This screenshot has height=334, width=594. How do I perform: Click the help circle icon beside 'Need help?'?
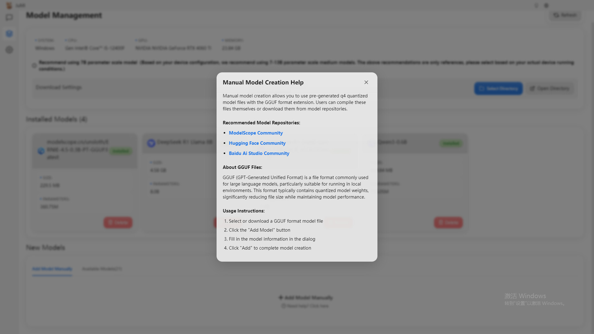[x=283, y=306]
